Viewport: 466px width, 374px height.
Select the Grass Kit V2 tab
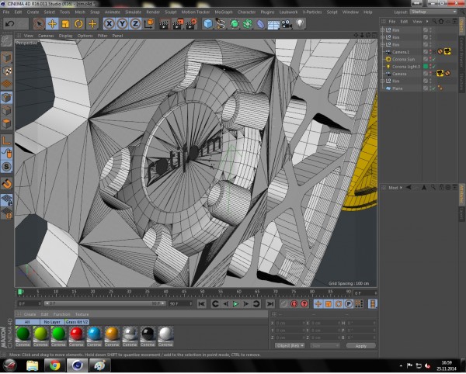click(x=77, y=322)
